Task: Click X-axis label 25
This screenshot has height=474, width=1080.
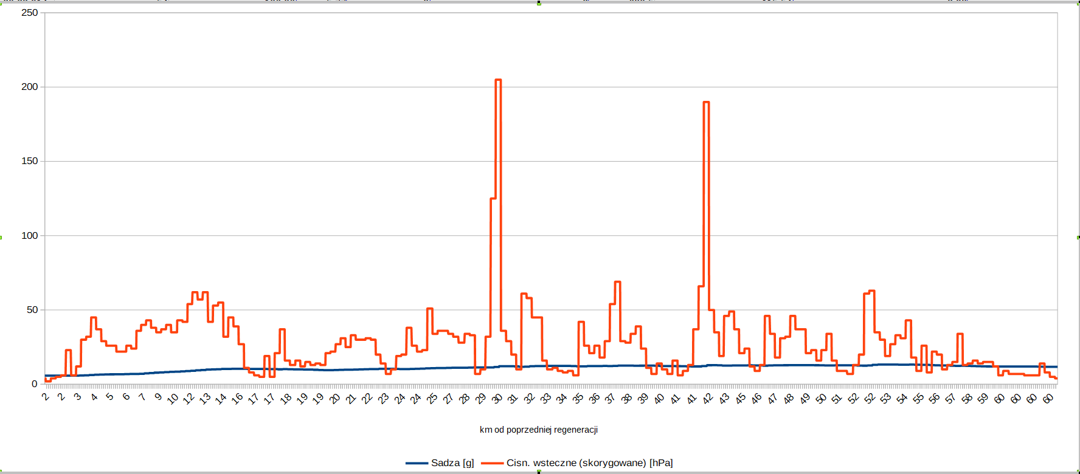Action: click(432, 399)
